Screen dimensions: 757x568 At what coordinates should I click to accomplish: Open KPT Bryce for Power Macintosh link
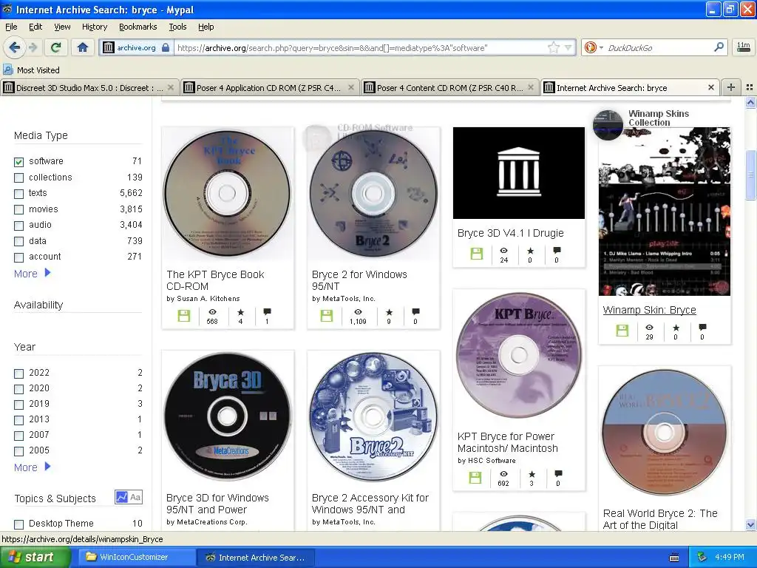coord(507,442)
